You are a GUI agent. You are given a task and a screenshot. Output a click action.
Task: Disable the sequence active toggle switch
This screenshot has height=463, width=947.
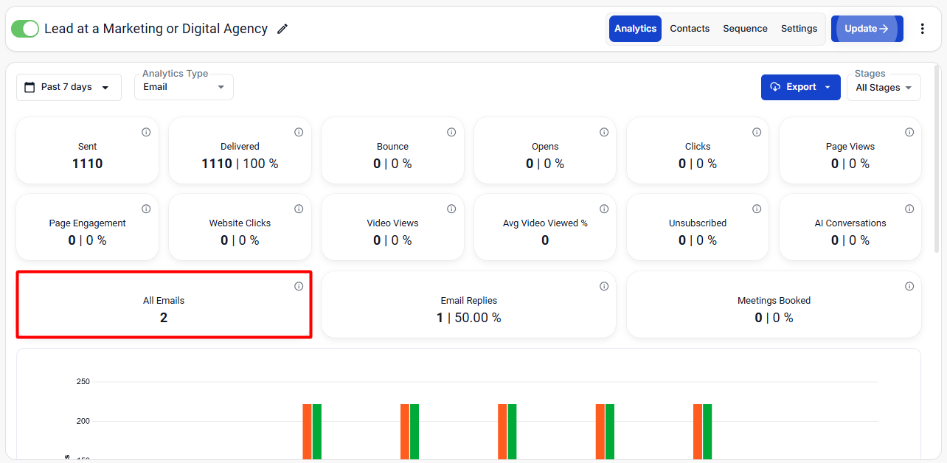(25, 29)
